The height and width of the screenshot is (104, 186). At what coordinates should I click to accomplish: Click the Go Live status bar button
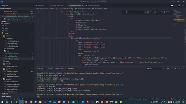point(174,99)
